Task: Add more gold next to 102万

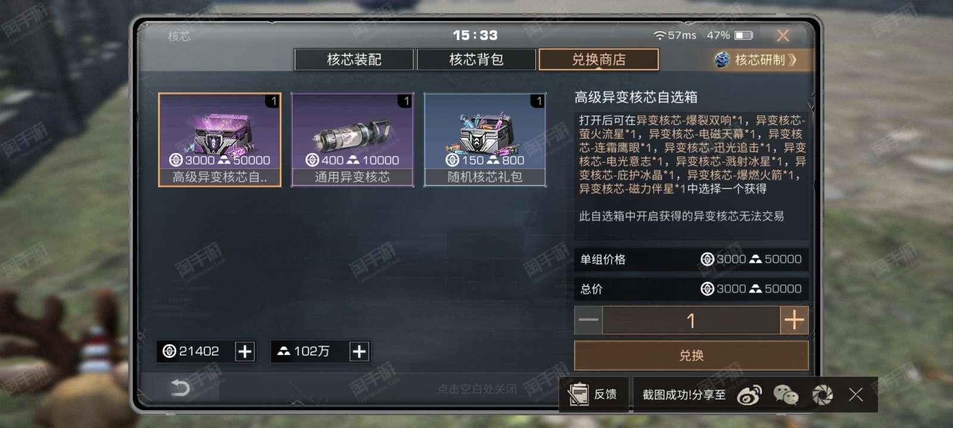Action: pyautogui.click(x=359, y=351)
